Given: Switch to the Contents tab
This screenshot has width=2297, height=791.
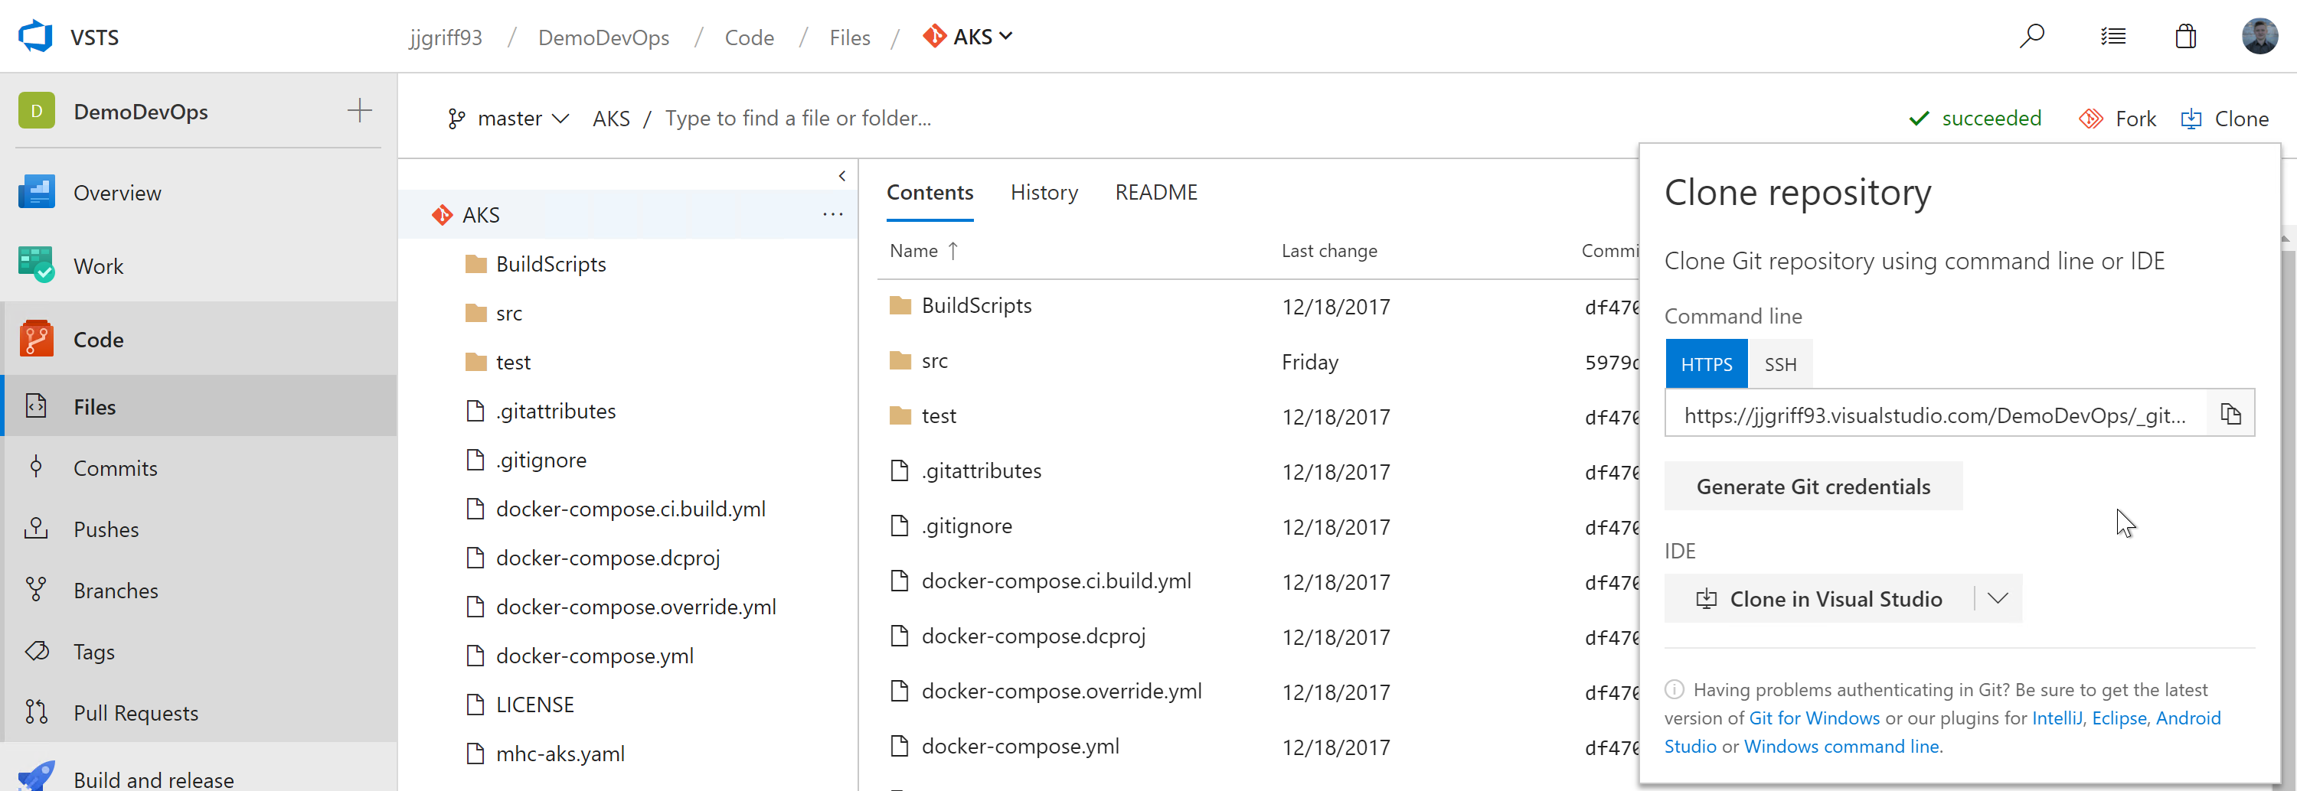Looking at the screenshot, I should pos(930,193).
